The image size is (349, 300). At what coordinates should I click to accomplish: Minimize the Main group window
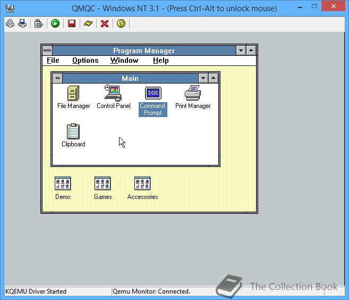point(203,78)
